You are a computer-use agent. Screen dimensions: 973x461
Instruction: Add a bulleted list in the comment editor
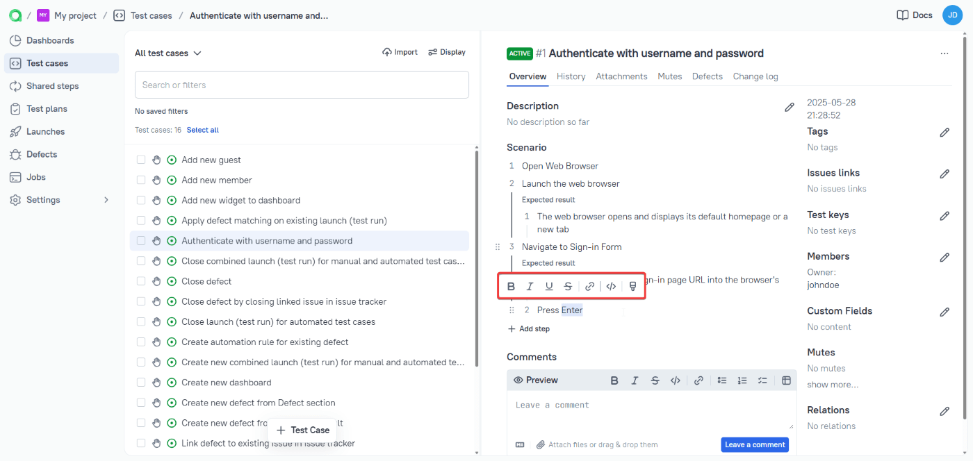[x=721, y=380]
